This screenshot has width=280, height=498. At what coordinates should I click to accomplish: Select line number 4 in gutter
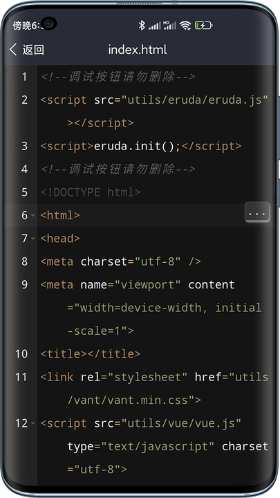(x=24, y=169)
